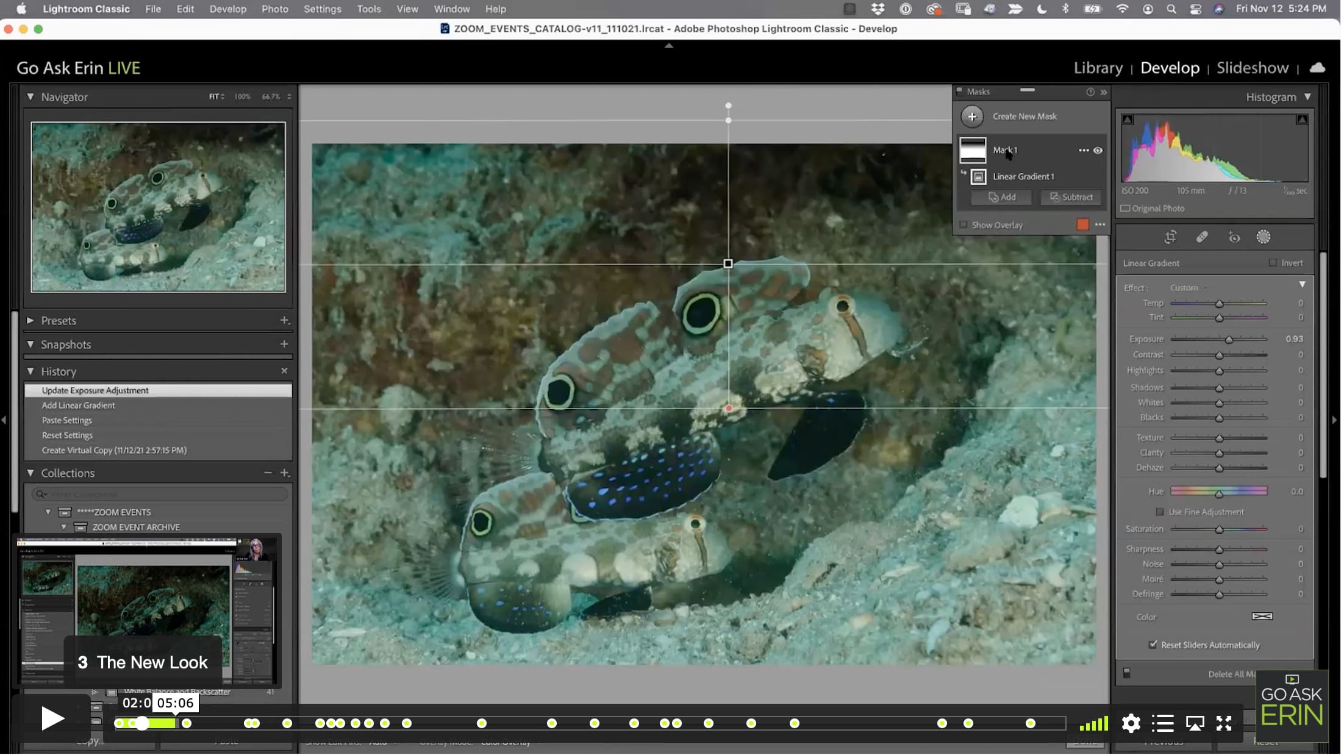Select the Crop Overlay tool
This screenshot has width=1341, height=755.
coord(1170,237)
